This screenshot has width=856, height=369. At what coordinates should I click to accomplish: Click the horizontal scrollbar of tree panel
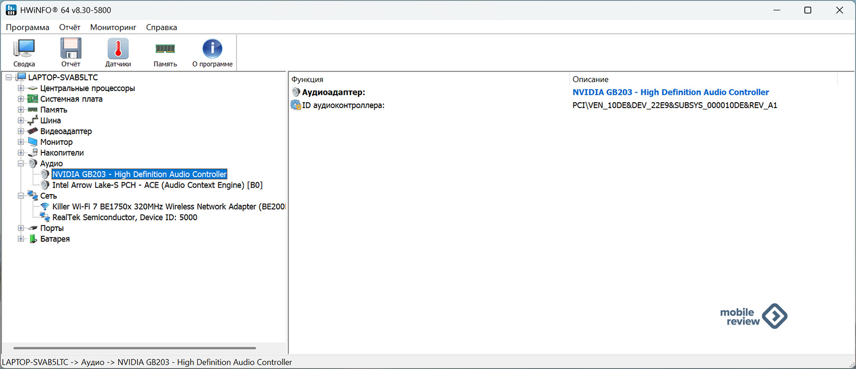coord(134,348)
